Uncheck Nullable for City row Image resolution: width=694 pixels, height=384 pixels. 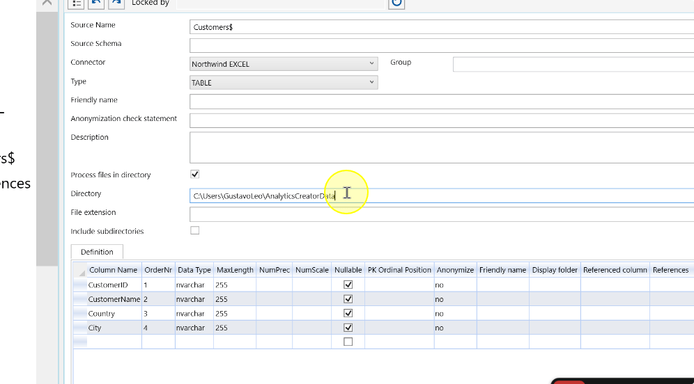[x=348, y=328]
